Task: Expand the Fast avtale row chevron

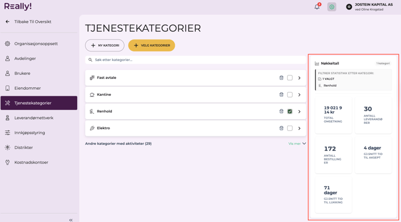Action: coord(299,78)
